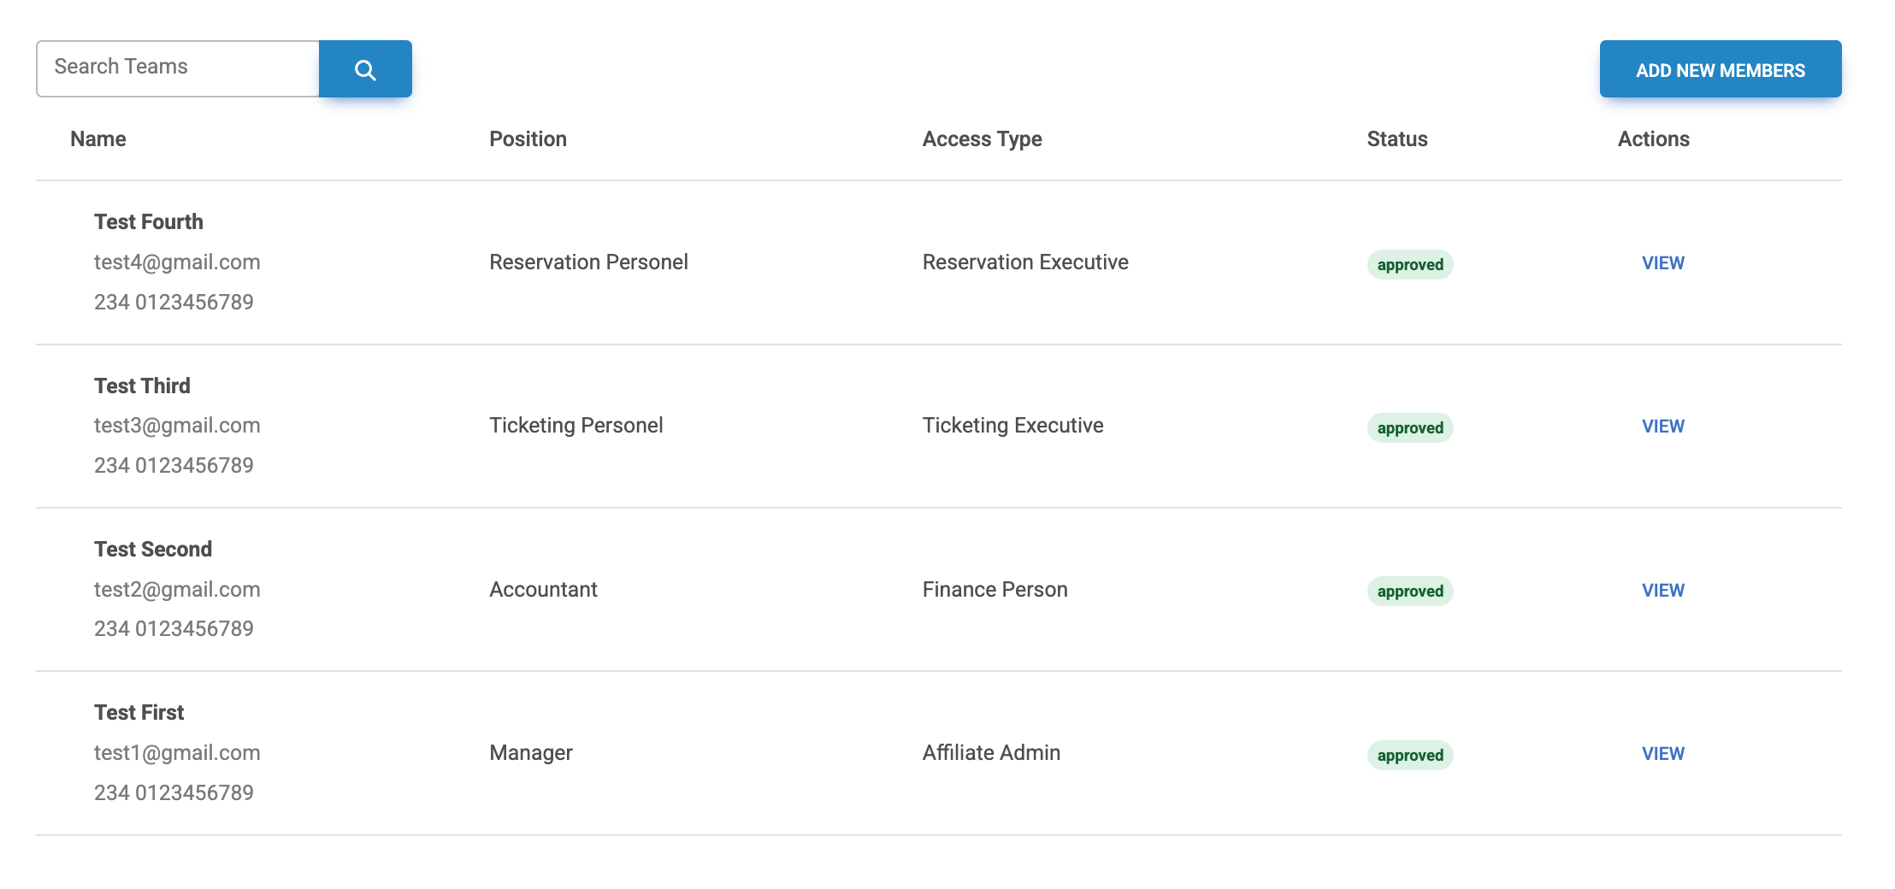Click approved status badge for Test Fourth
Screen dimensions: 1895x889
pyautogui.click(x=1409, y=265)
